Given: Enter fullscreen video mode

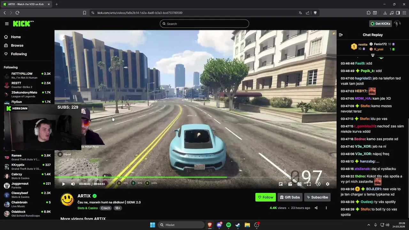Looking at the screenshot, I should coord(309,184).
